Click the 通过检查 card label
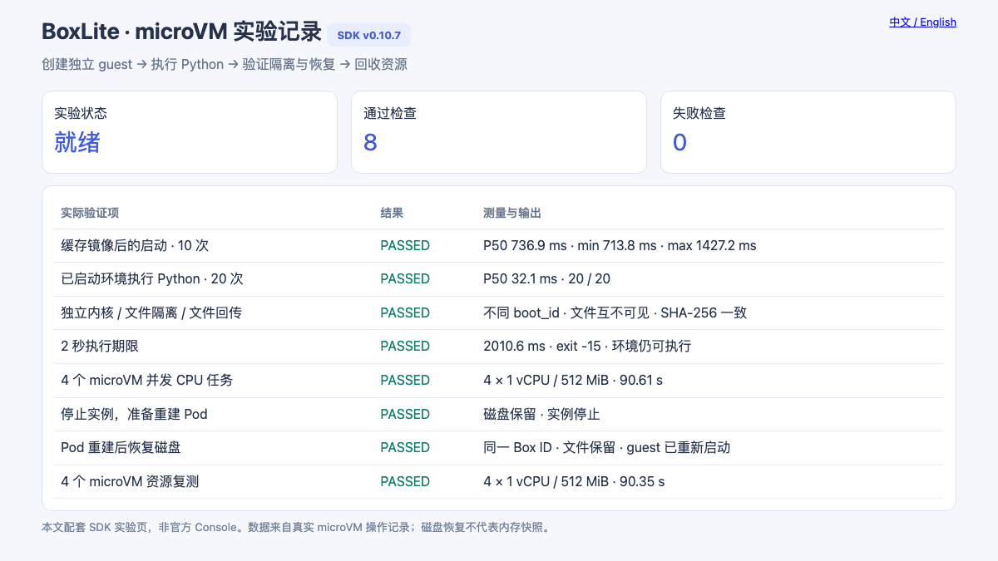Image resolution: width=998 pixels, height=561 pixels. (390, 113)
